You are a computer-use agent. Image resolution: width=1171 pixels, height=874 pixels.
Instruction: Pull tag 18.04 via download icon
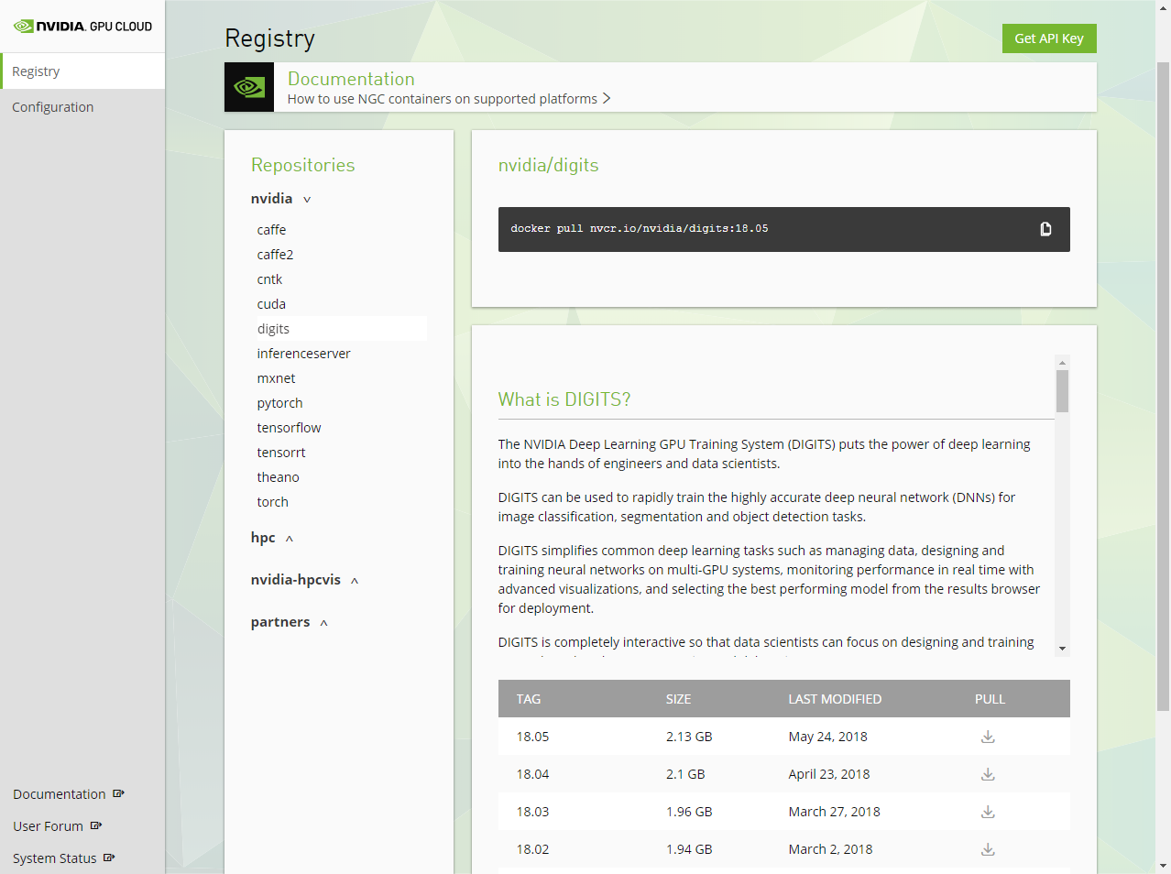(988, 774)
